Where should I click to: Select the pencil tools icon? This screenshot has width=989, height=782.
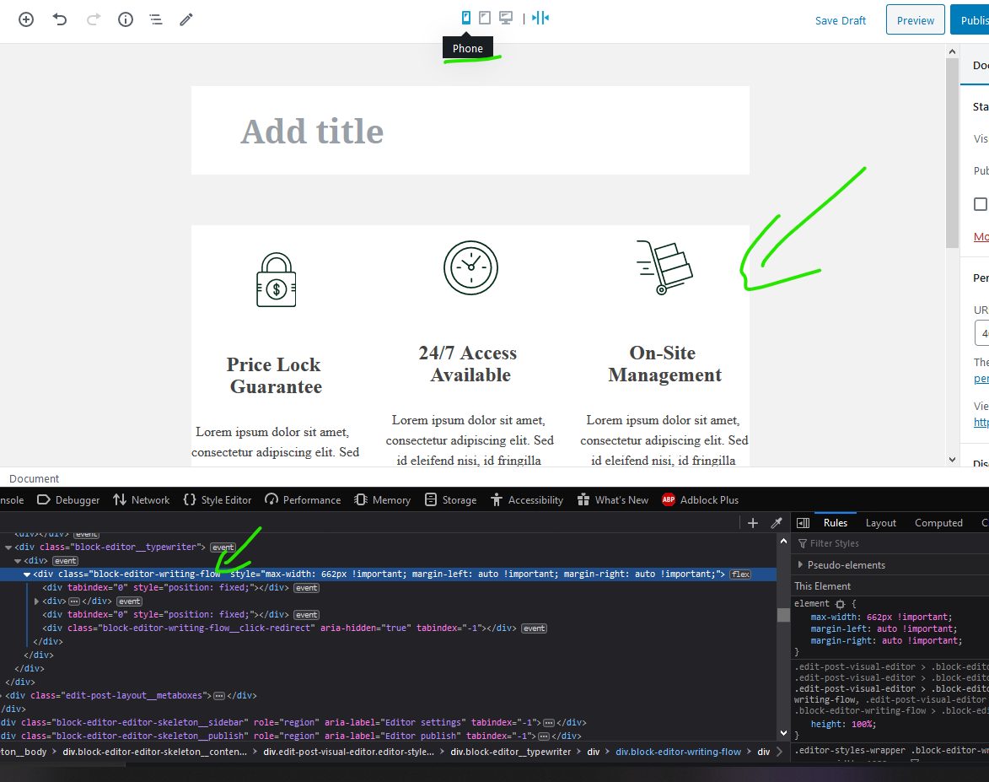pos(186,19)
